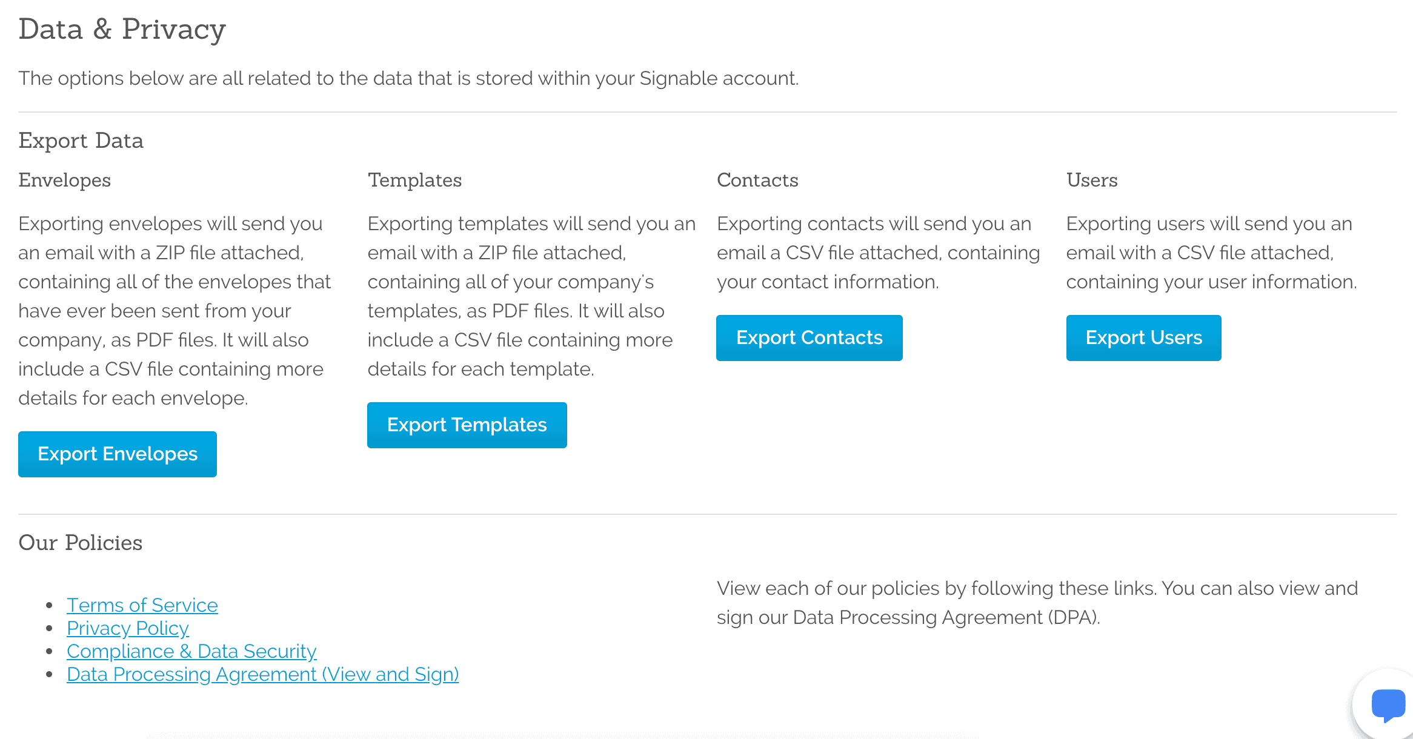This screenshot has height=739, width=1413.
Task: Open the chat support widget
Action: (x=1388, y=705)
